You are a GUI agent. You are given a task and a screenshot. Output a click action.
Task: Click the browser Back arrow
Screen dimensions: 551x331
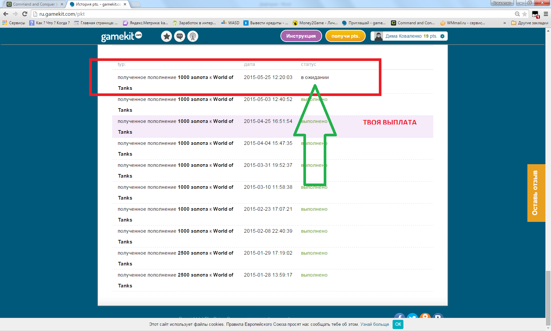[6, 14]
